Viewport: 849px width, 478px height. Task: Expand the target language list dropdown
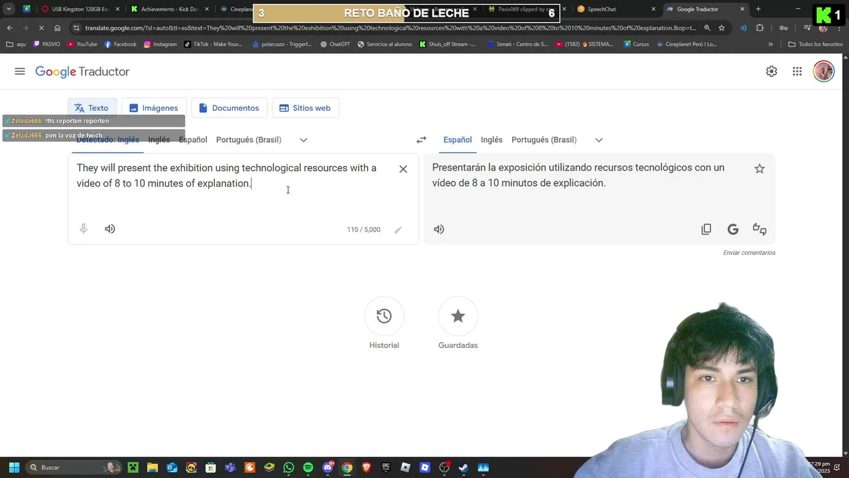598,139
